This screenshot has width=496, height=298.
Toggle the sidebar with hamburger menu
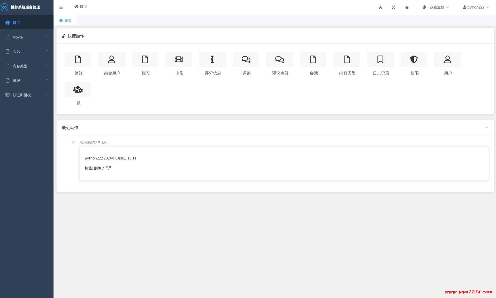61,7
